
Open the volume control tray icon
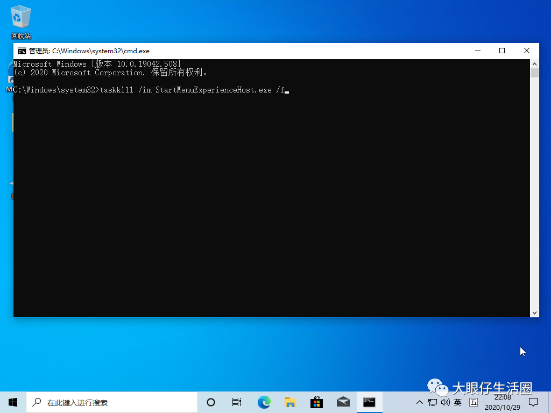point(445,402)
